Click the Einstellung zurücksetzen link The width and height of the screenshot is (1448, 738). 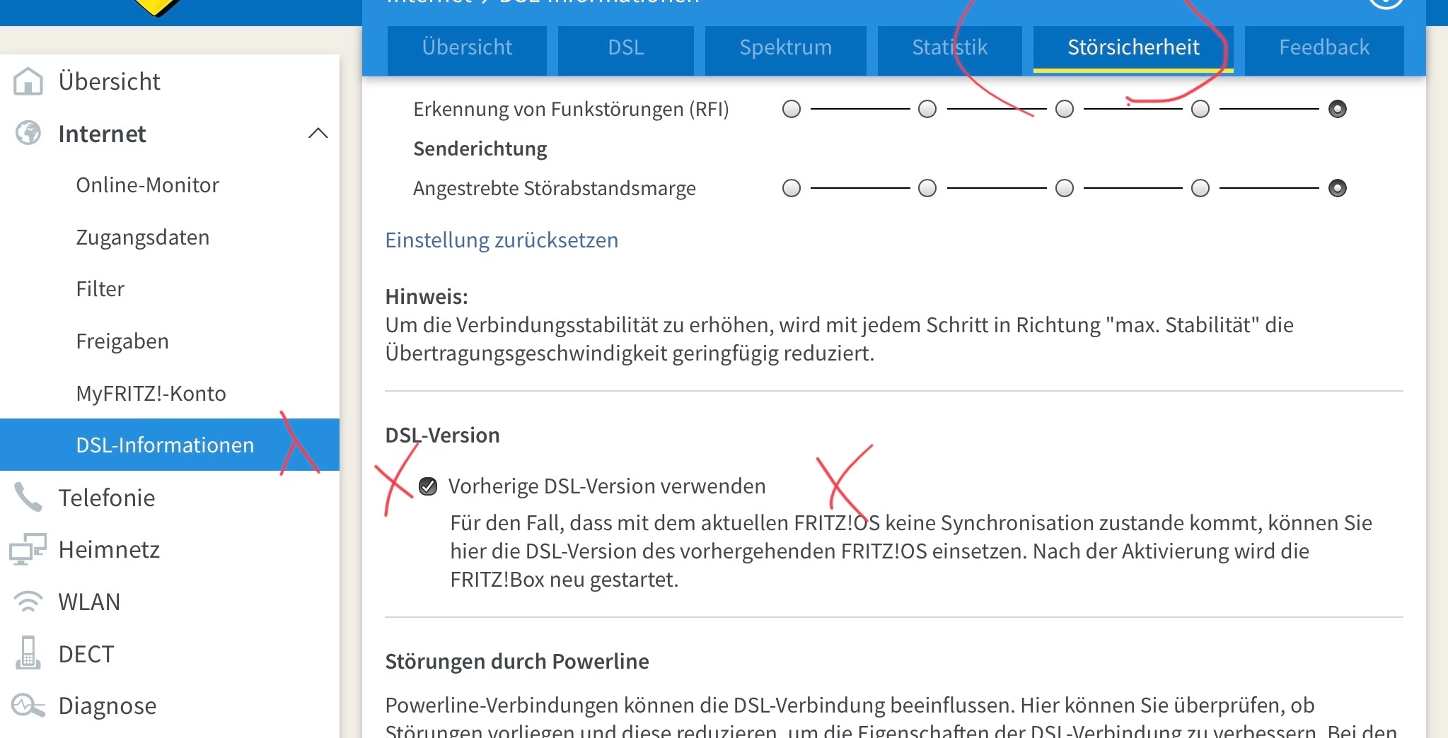pos(502,240)
